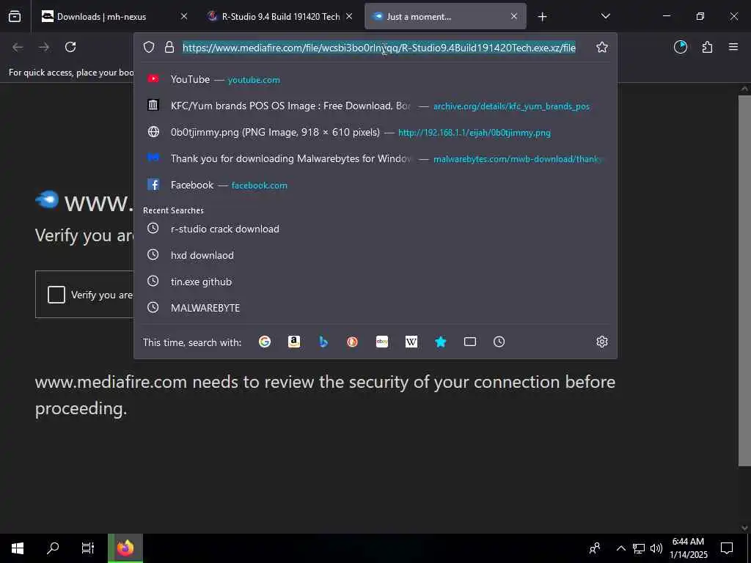The height and width of the screenshot is (563, 751).
Task: Search this time with Google
Action: pyautogui.click(x=265, y=342)
